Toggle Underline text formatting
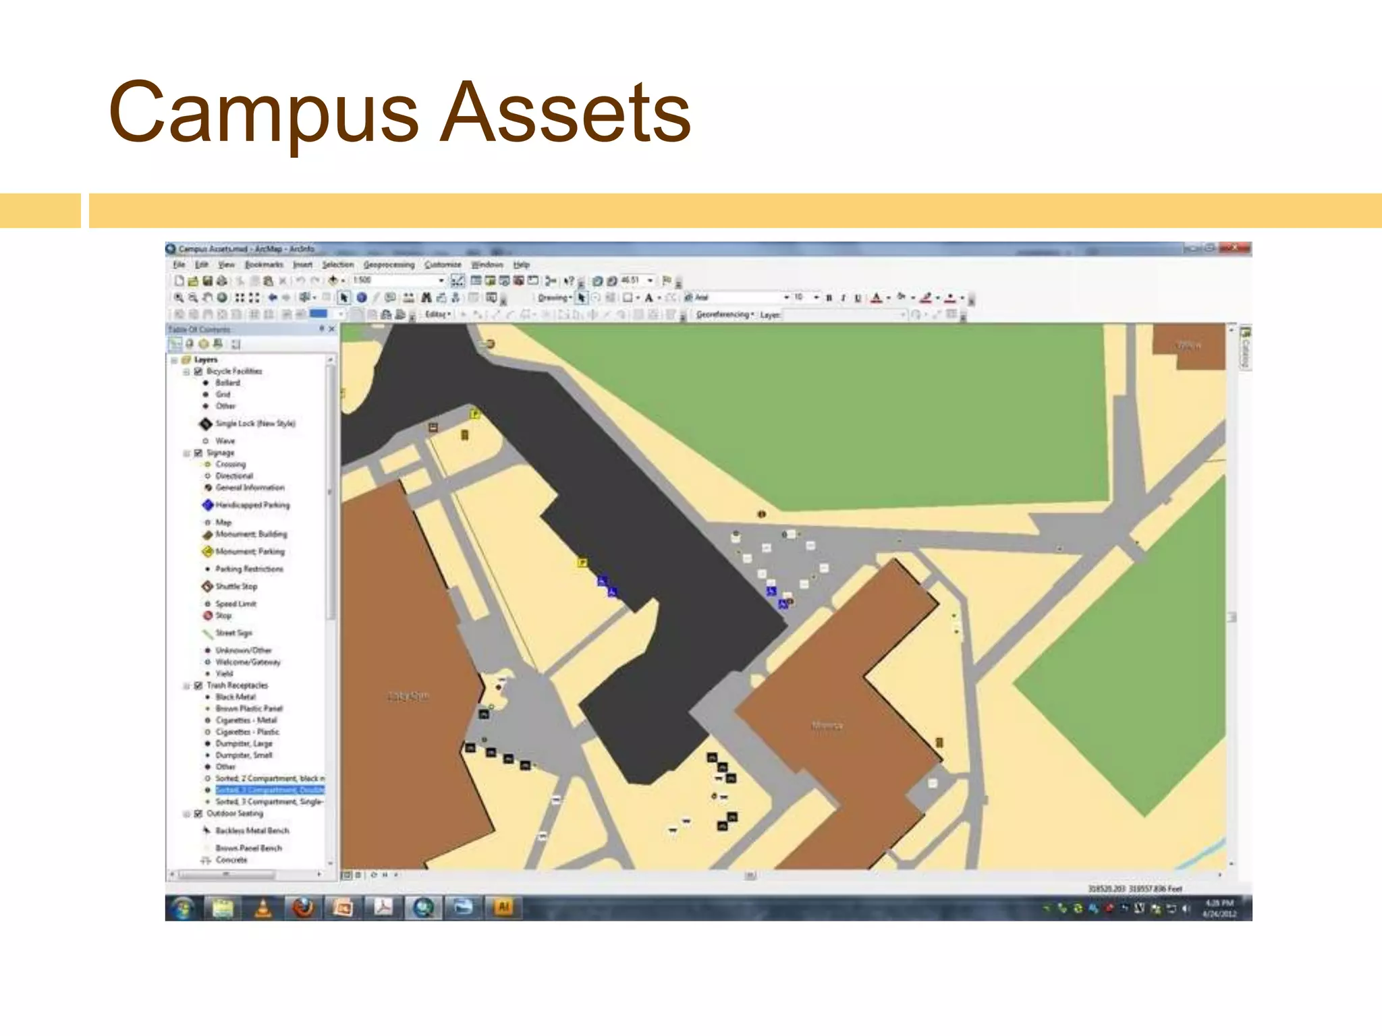 click(x=858, y=297)
